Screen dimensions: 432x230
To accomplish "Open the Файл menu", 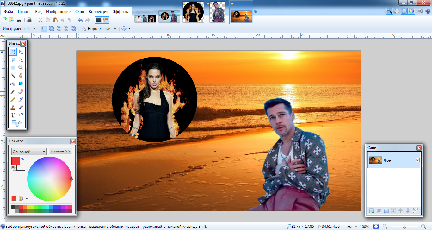I will pos(9,12).
